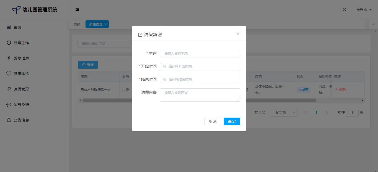Viewport: 378px width, 172px height.
Task: Switch to the 首页 page tab
Action: coord(77,24)
